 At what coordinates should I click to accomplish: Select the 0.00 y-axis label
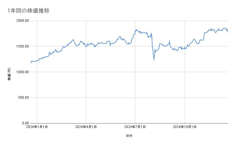tap(25, 123)
